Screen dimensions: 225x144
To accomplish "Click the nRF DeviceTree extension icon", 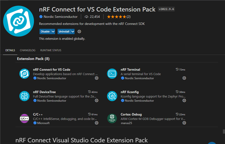I will [24, 96].
